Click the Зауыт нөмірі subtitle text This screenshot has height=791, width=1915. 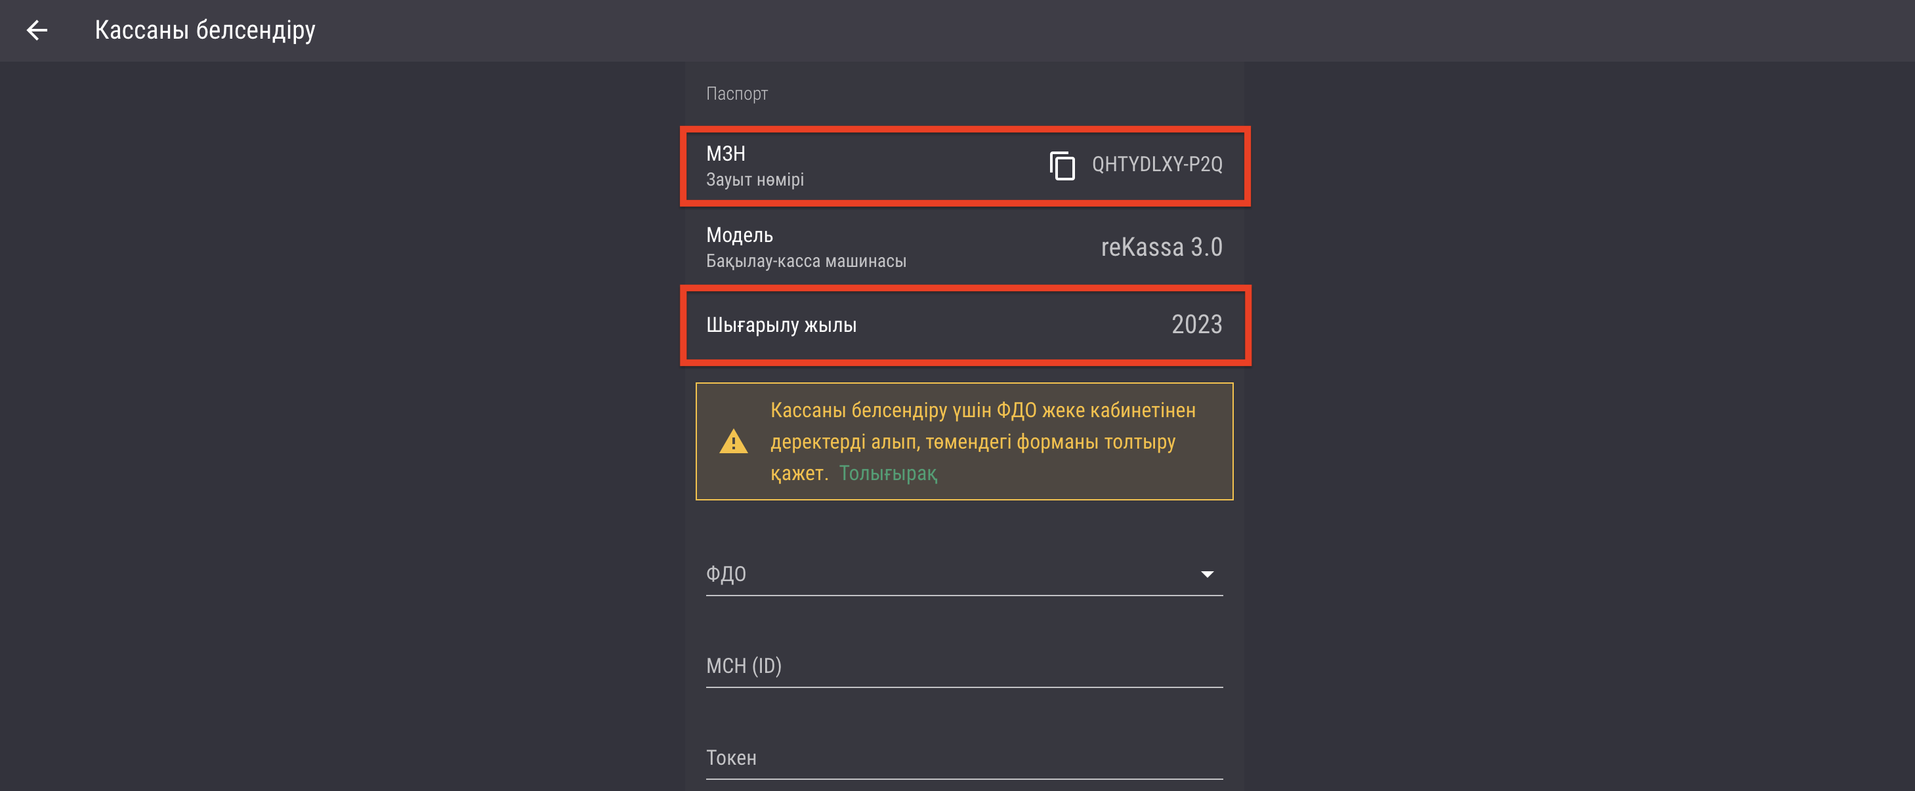[755, 180]
